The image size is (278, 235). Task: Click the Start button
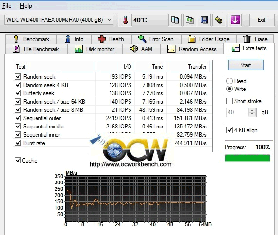click(246, 65)
